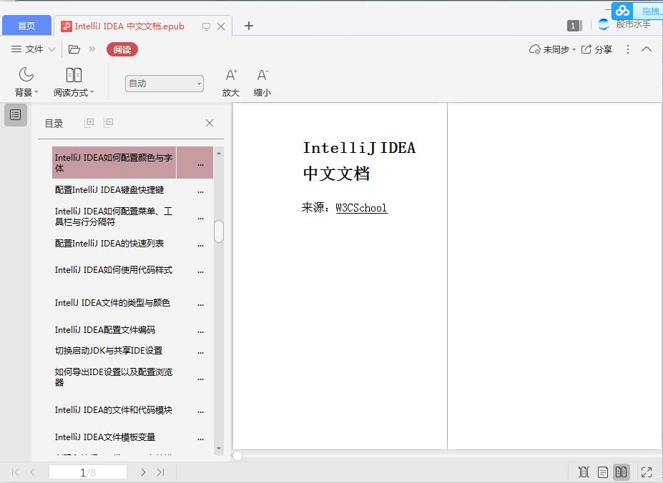Collapse the ribbon with the up chevron

pos(647,49)
